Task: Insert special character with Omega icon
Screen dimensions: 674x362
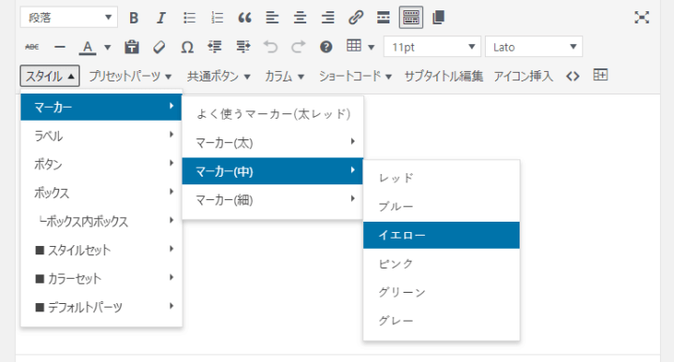Action: click(187, 47)
